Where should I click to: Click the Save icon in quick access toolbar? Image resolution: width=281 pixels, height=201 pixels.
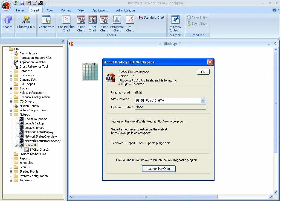point(22,3)
